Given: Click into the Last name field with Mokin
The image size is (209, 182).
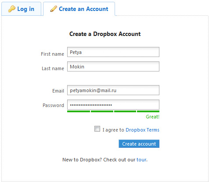Looking at the screenshot, I should click(x=113, y=67).
